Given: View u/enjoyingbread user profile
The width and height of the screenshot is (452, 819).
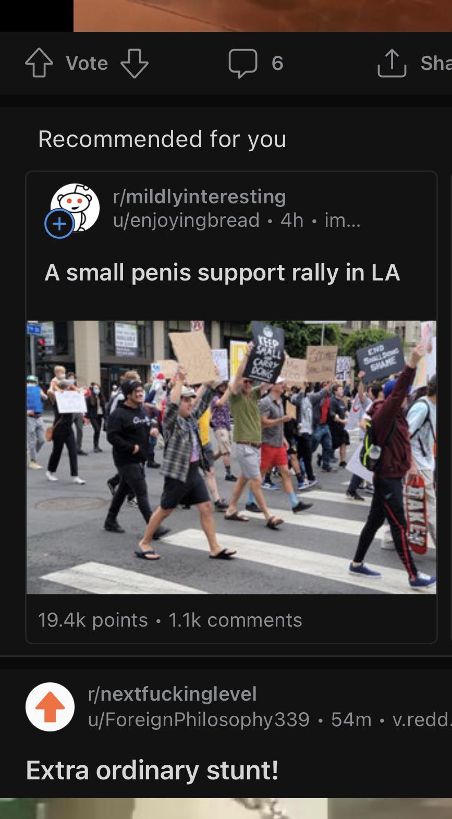Looking at the screenshot, I should (x=186, y=220).
